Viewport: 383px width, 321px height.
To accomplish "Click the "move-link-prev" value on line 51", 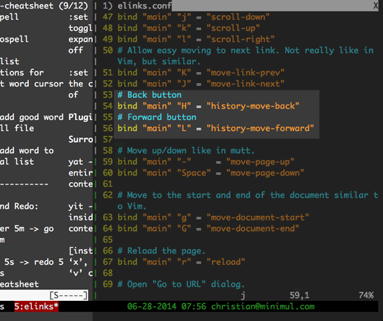I will 245,73.
